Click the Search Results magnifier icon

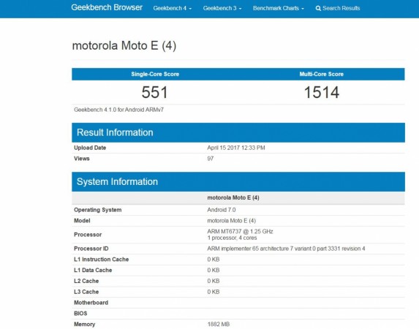pyautogui.click(x=318, y=8)
